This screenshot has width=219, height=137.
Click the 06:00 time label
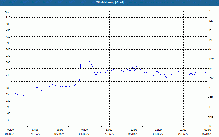(x=60, y=130)
